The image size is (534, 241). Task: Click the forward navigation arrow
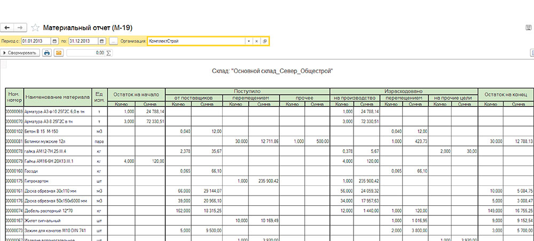20,27
